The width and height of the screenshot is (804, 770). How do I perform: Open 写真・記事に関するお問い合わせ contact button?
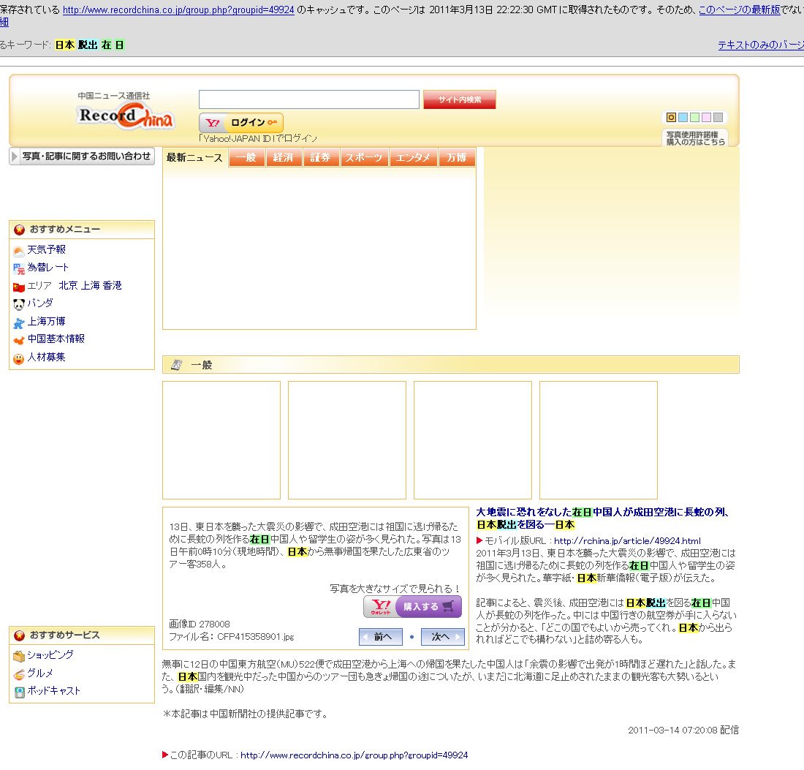coord(82,156)
